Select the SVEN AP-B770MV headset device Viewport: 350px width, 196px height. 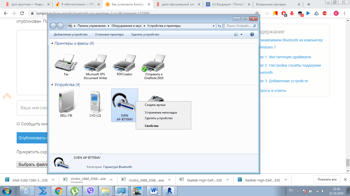coord(125,105)
